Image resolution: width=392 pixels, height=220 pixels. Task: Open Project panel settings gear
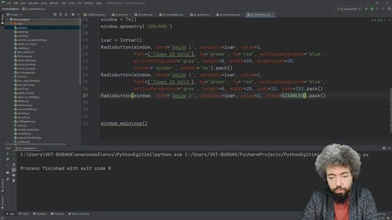pos(73,15)
